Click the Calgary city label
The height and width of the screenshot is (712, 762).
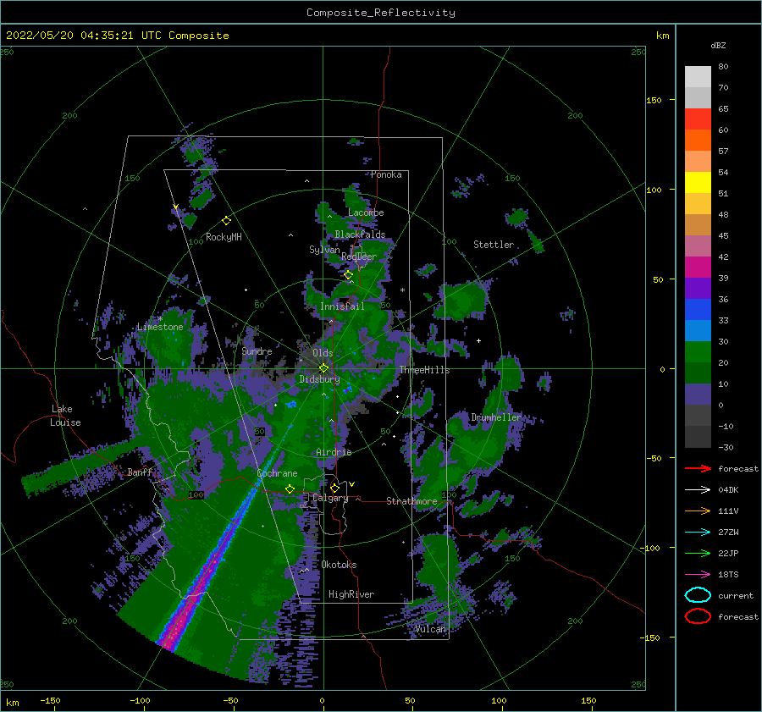pyautogui.click(x=330, y=498)
